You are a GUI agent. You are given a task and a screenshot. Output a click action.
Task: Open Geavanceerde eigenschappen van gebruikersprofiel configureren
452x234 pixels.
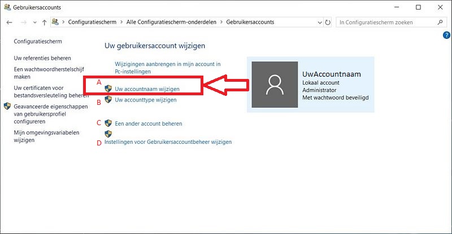pos(51,114)
